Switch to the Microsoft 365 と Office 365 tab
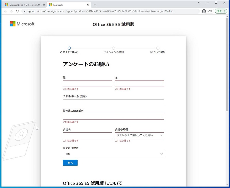Viewport: 230px width, 188px height. tap(24, 5)
